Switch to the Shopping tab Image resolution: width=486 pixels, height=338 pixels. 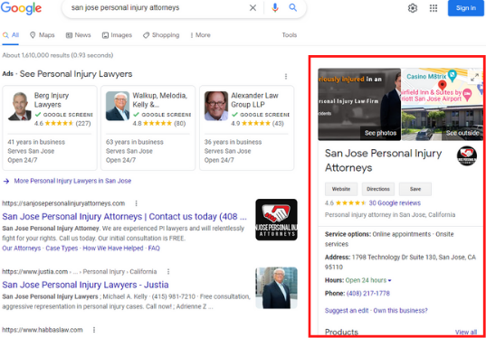(x=161, y=35)
